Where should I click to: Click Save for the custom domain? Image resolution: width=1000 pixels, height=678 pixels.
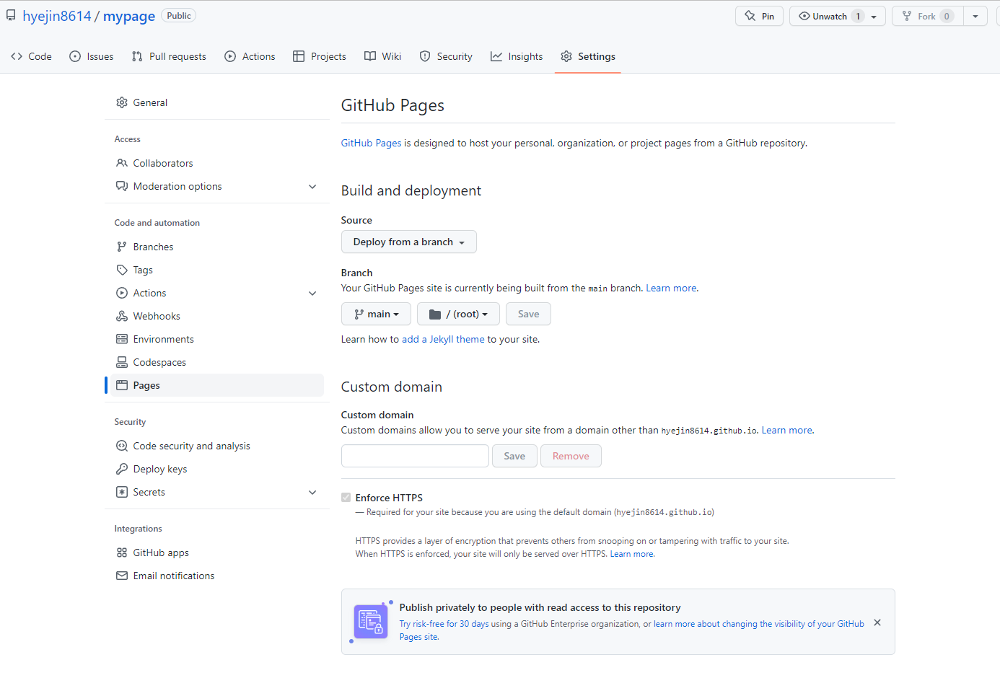514,456
